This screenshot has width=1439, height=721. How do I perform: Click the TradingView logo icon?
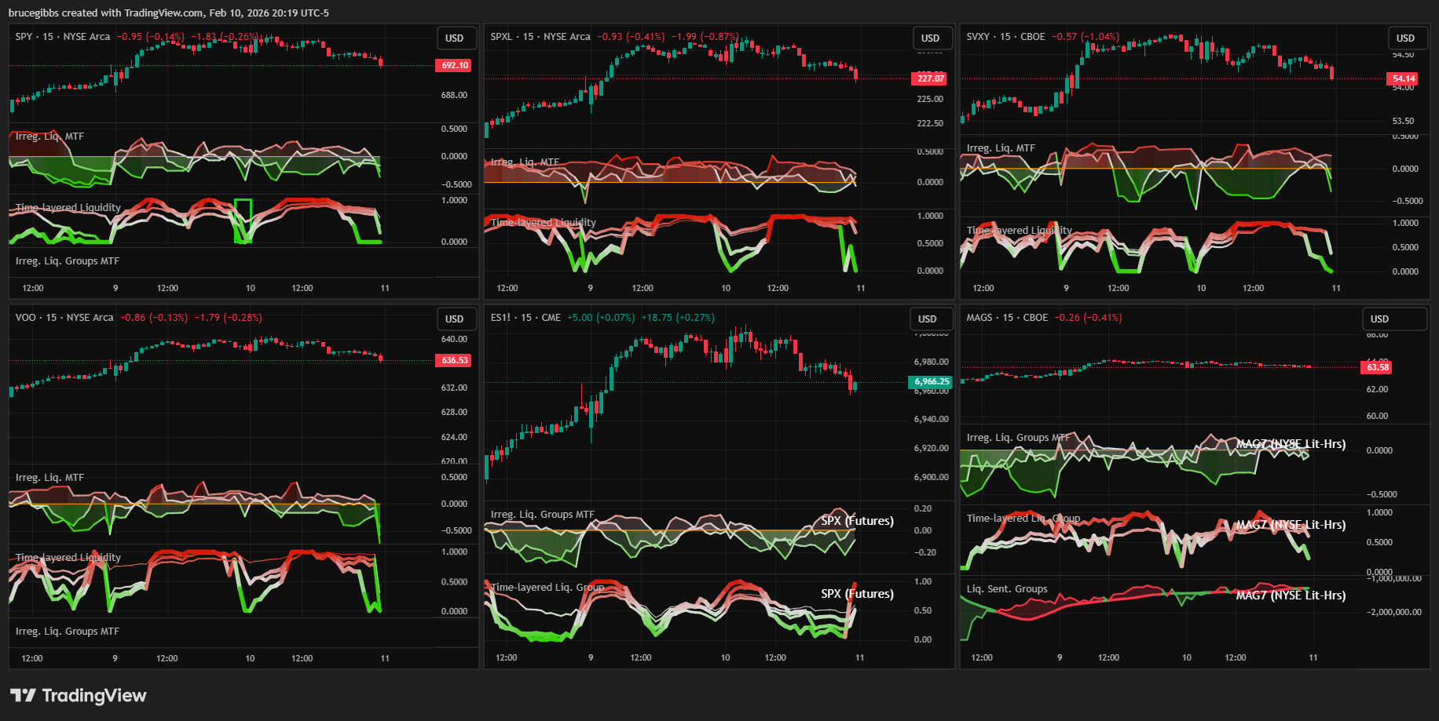click(x=22, y=695)
